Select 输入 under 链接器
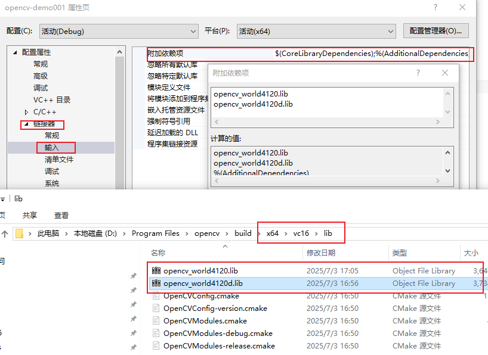The height and width of the screenshot is (355, 488). (x=52, y=148)
